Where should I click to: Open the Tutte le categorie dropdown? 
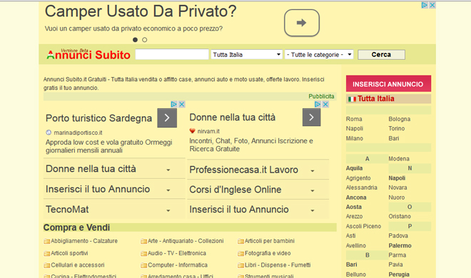(x=319, y=55)
